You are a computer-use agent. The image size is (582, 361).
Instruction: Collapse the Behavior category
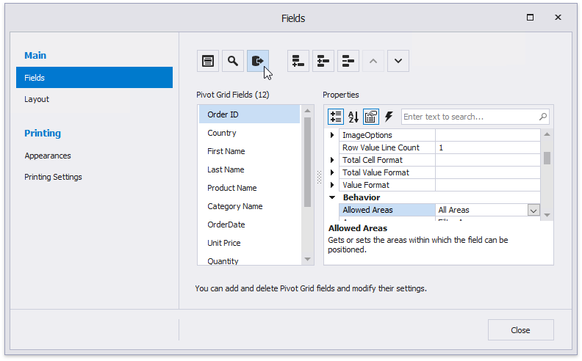(x=332, y=197)
